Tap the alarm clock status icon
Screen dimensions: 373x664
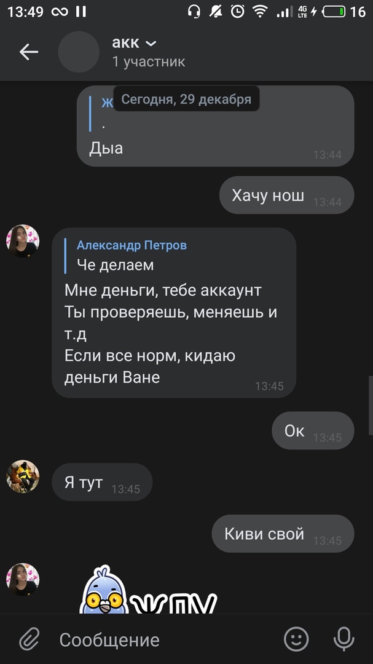(238, 12)
